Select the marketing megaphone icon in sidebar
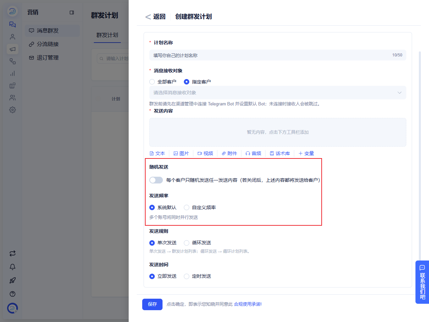The image size is (429, 322). [x=13, y=49]
